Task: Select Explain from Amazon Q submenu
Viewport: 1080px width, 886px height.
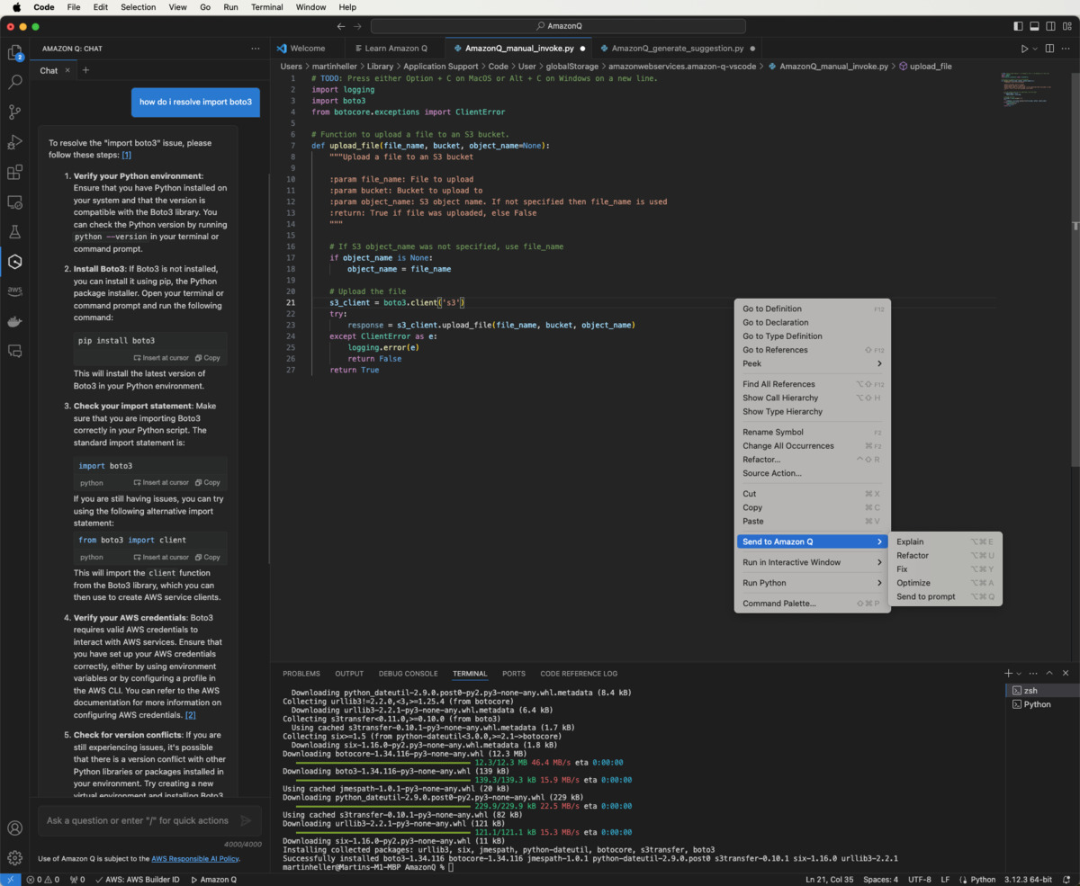Action: (909, 541)
